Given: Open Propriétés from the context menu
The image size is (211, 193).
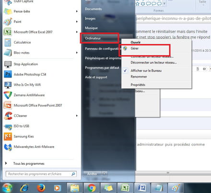Looking at the screenshot, I should pyautogui.click(x=138, y=85).
